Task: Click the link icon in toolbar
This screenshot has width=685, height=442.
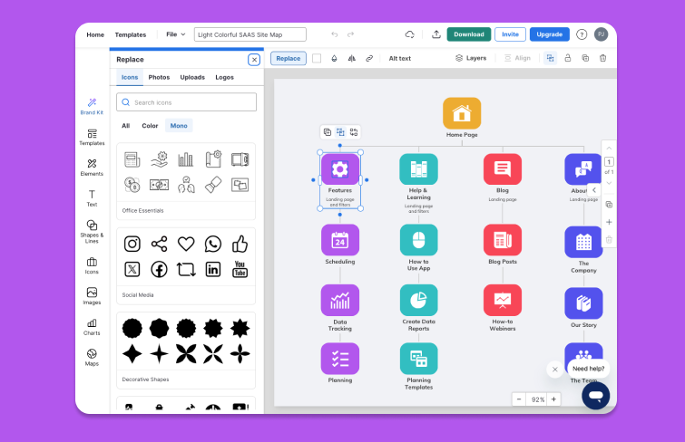Action: click(x=369, y=58)
